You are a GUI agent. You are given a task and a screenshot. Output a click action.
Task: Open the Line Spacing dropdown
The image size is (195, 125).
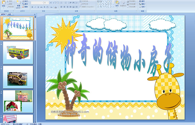point(77,3)
